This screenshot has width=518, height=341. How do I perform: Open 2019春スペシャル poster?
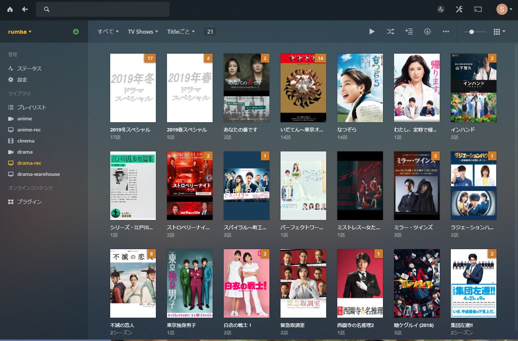tap(190, 88)
